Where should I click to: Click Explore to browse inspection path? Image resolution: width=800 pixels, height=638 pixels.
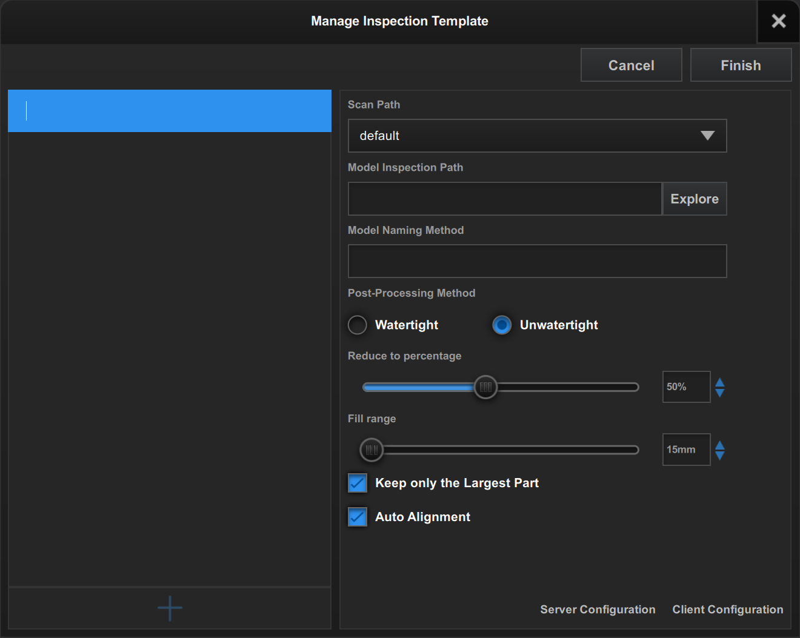(694, 199)
